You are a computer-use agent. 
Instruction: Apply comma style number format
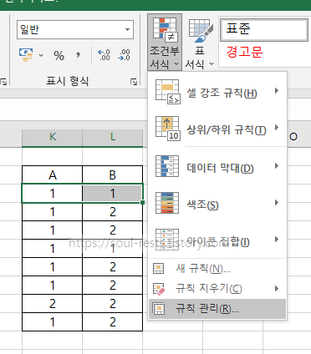tap(79, 55)
